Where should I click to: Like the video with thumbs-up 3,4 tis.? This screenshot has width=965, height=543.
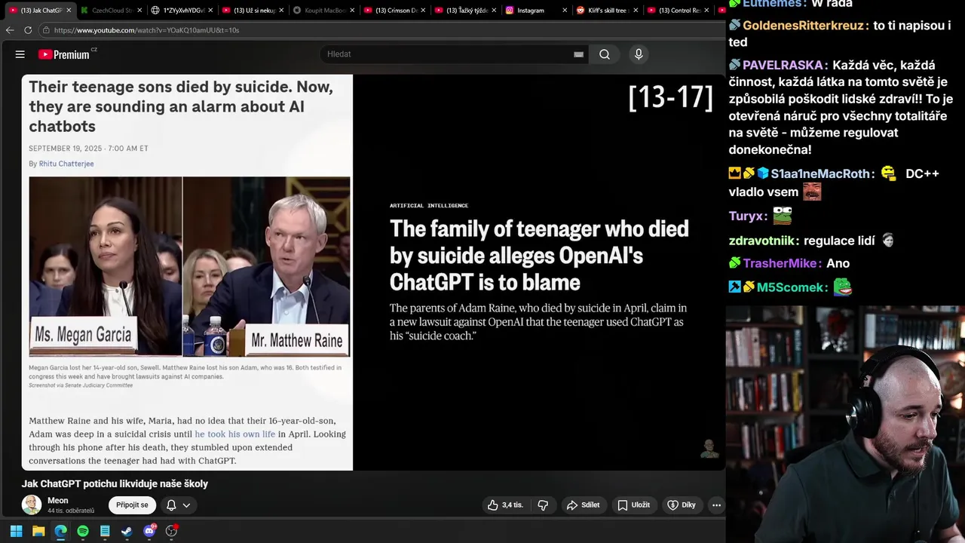(505, 505)
